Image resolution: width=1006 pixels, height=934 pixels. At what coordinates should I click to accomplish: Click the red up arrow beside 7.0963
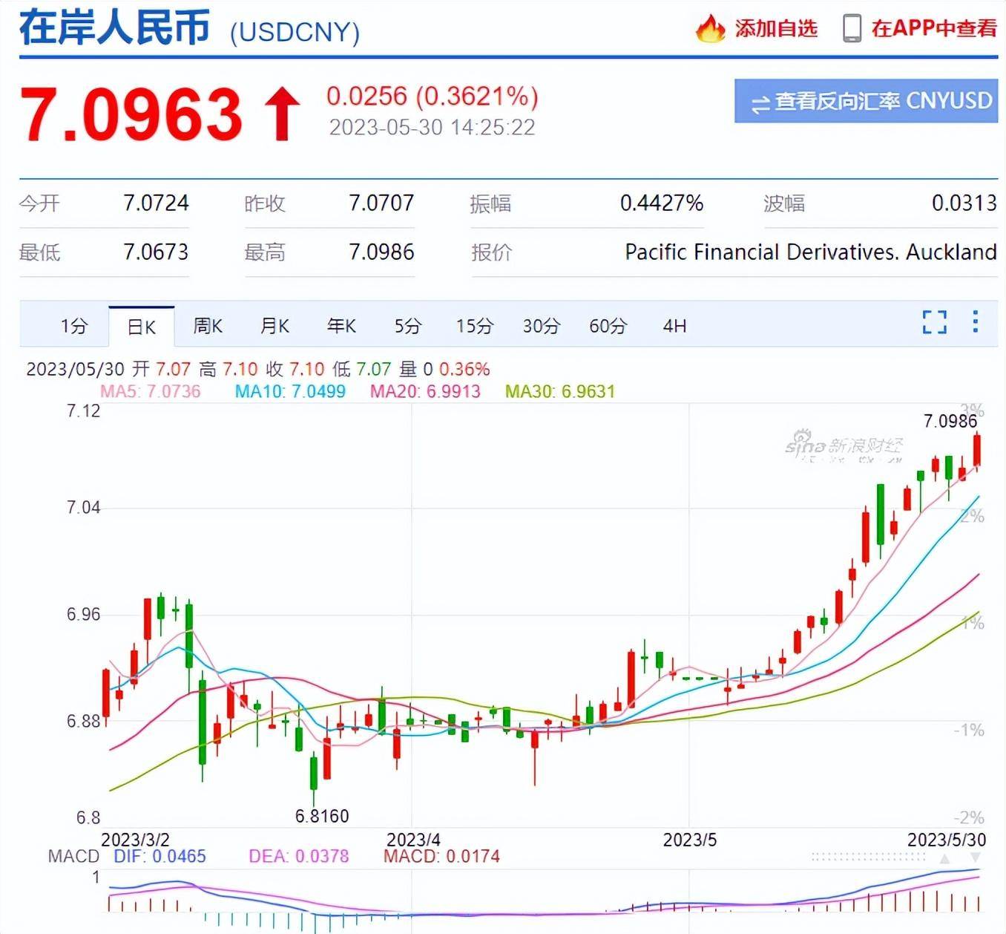click(x=283, y=114)
